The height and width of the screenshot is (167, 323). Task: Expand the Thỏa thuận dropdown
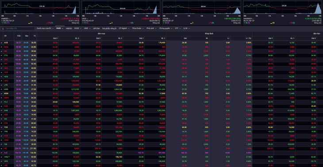pyautogui.click(x=138, y=28)
